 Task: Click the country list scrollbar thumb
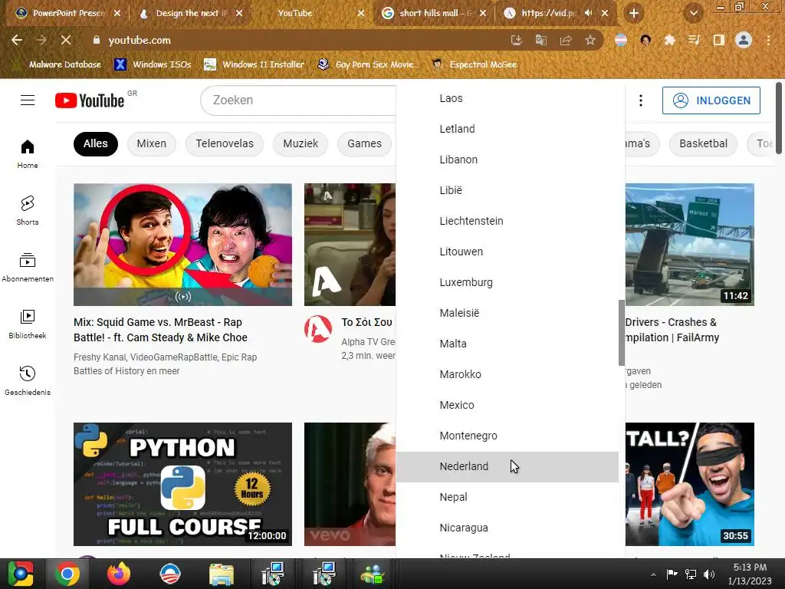click(x=622, y=333)
